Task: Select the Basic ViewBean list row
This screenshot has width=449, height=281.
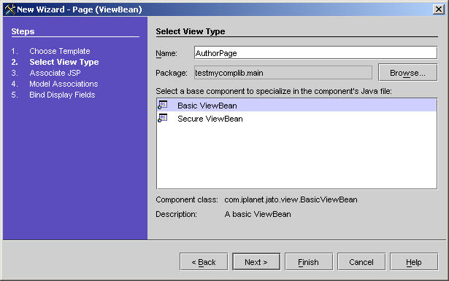Action: point(296,106)
